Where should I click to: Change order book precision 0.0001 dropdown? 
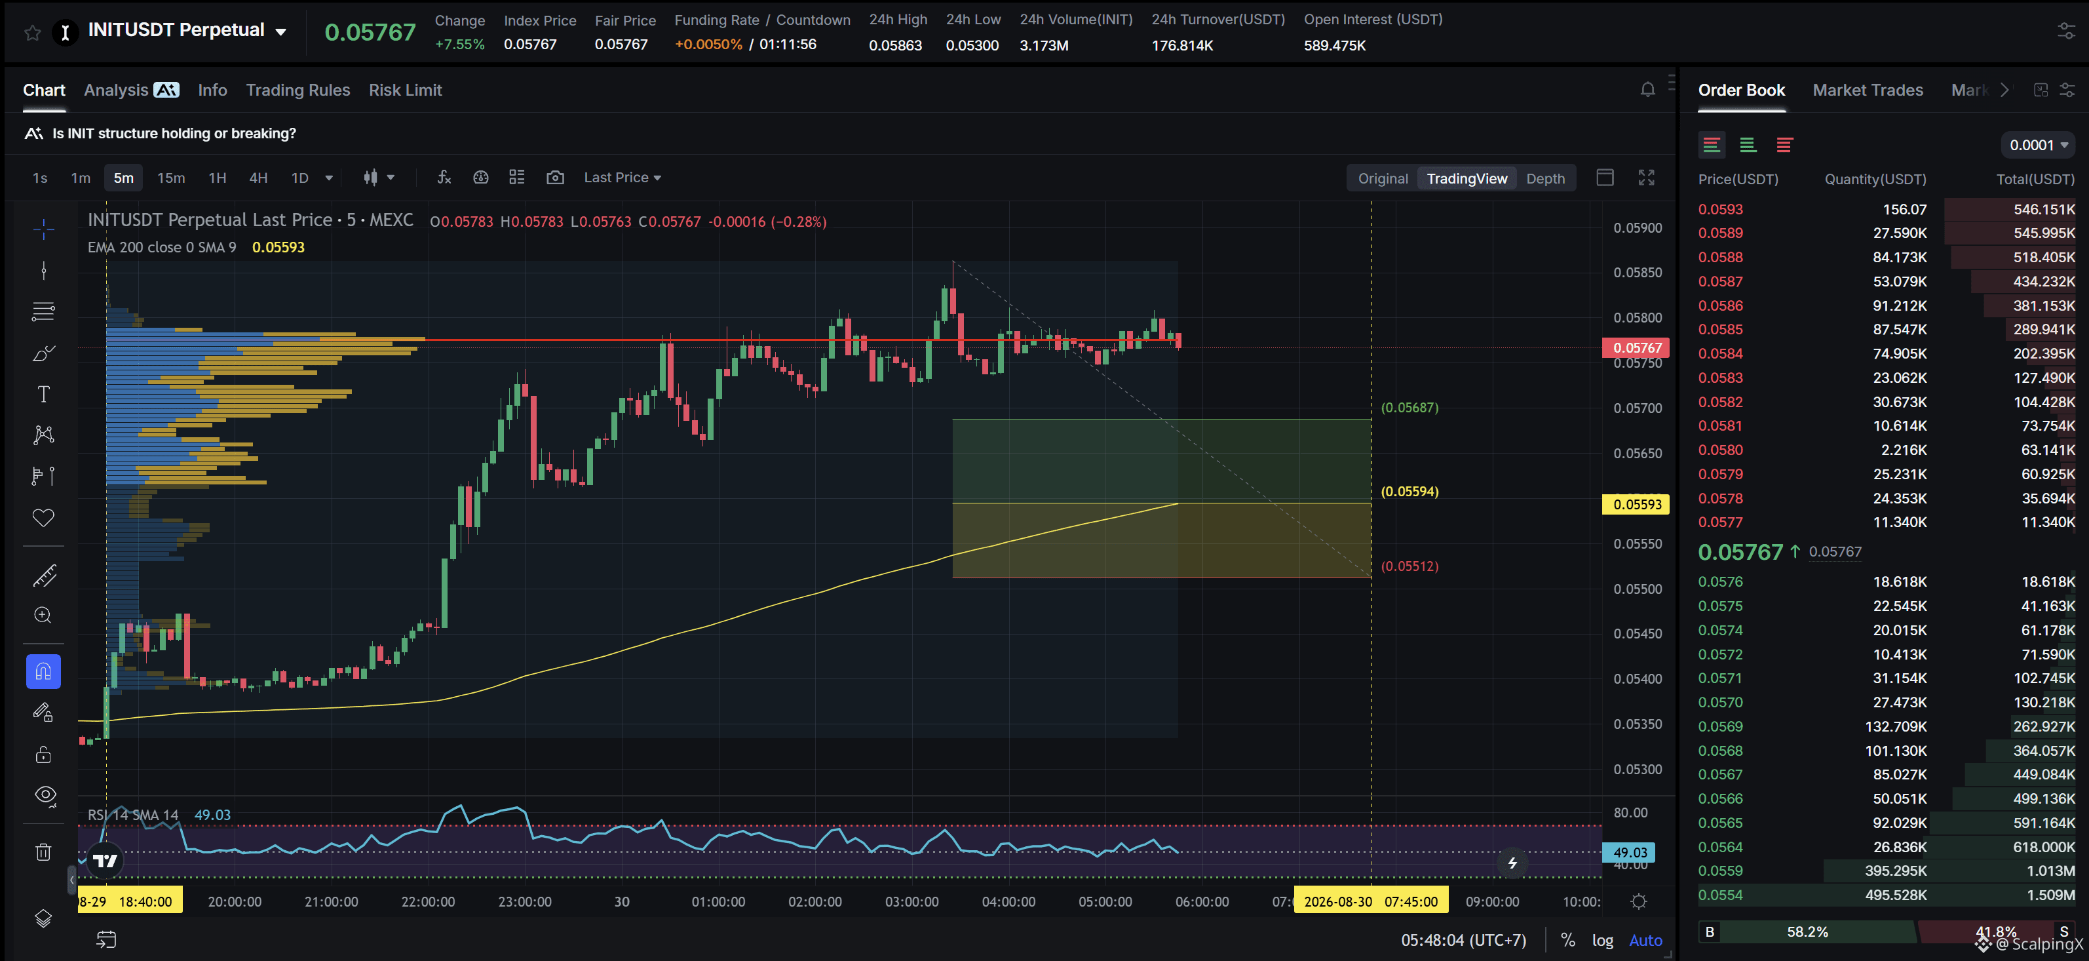coord(2038,145)
